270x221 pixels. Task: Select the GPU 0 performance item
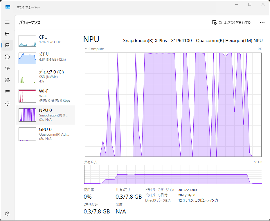45,134
